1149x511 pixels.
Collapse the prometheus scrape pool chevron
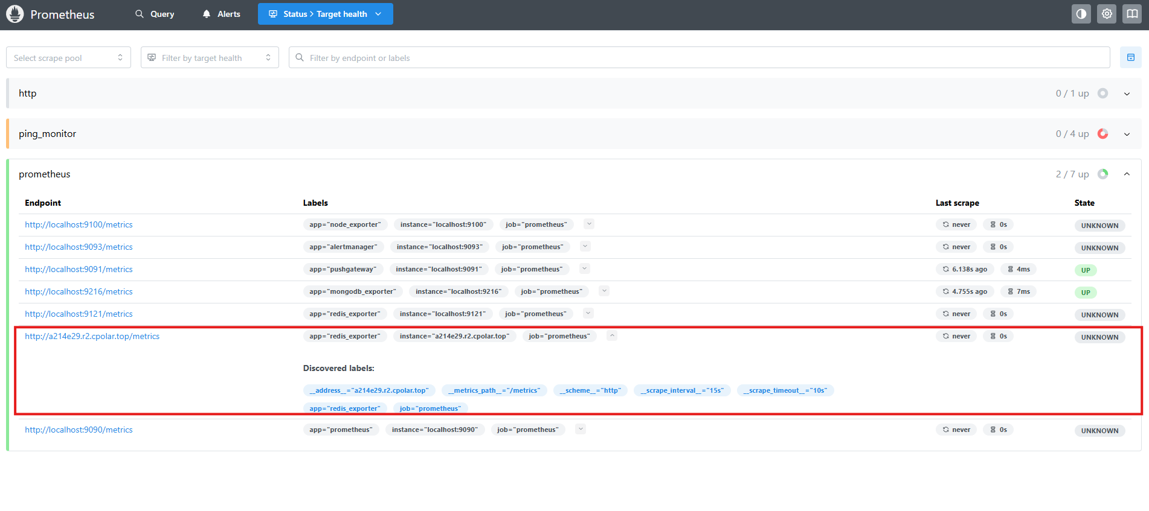[1127, 174]
